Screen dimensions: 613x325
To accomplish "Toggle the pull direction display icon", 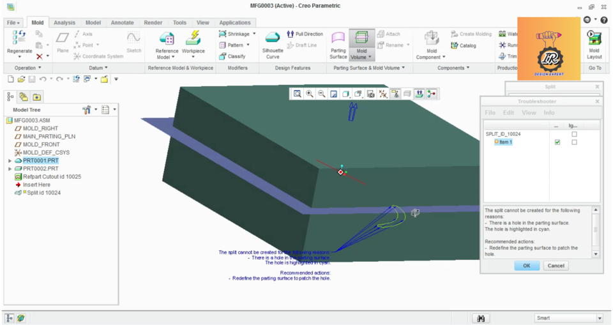I will 419,94.
